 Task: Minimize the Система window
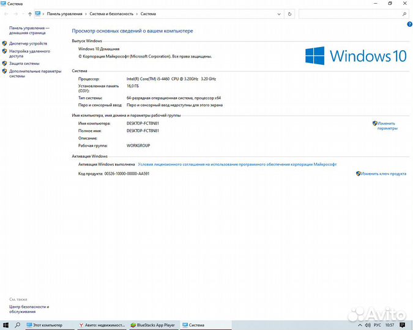click(376, 3)
